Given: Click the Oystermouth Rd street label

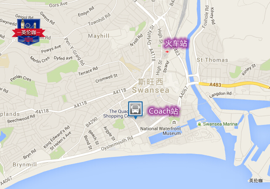Looking at the screenshot, I should [117, 143].
